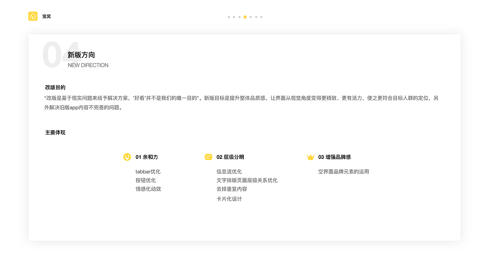Click the crown icon for 增强品牌感

tap(311, 157)
